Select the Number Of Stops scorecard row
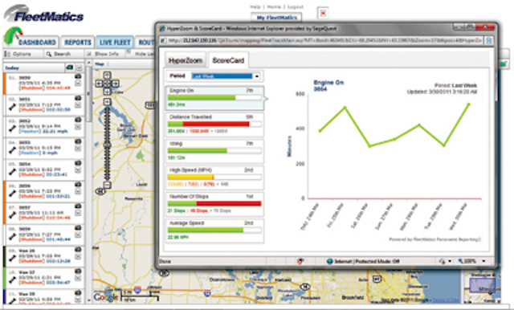 coord(214,204)
